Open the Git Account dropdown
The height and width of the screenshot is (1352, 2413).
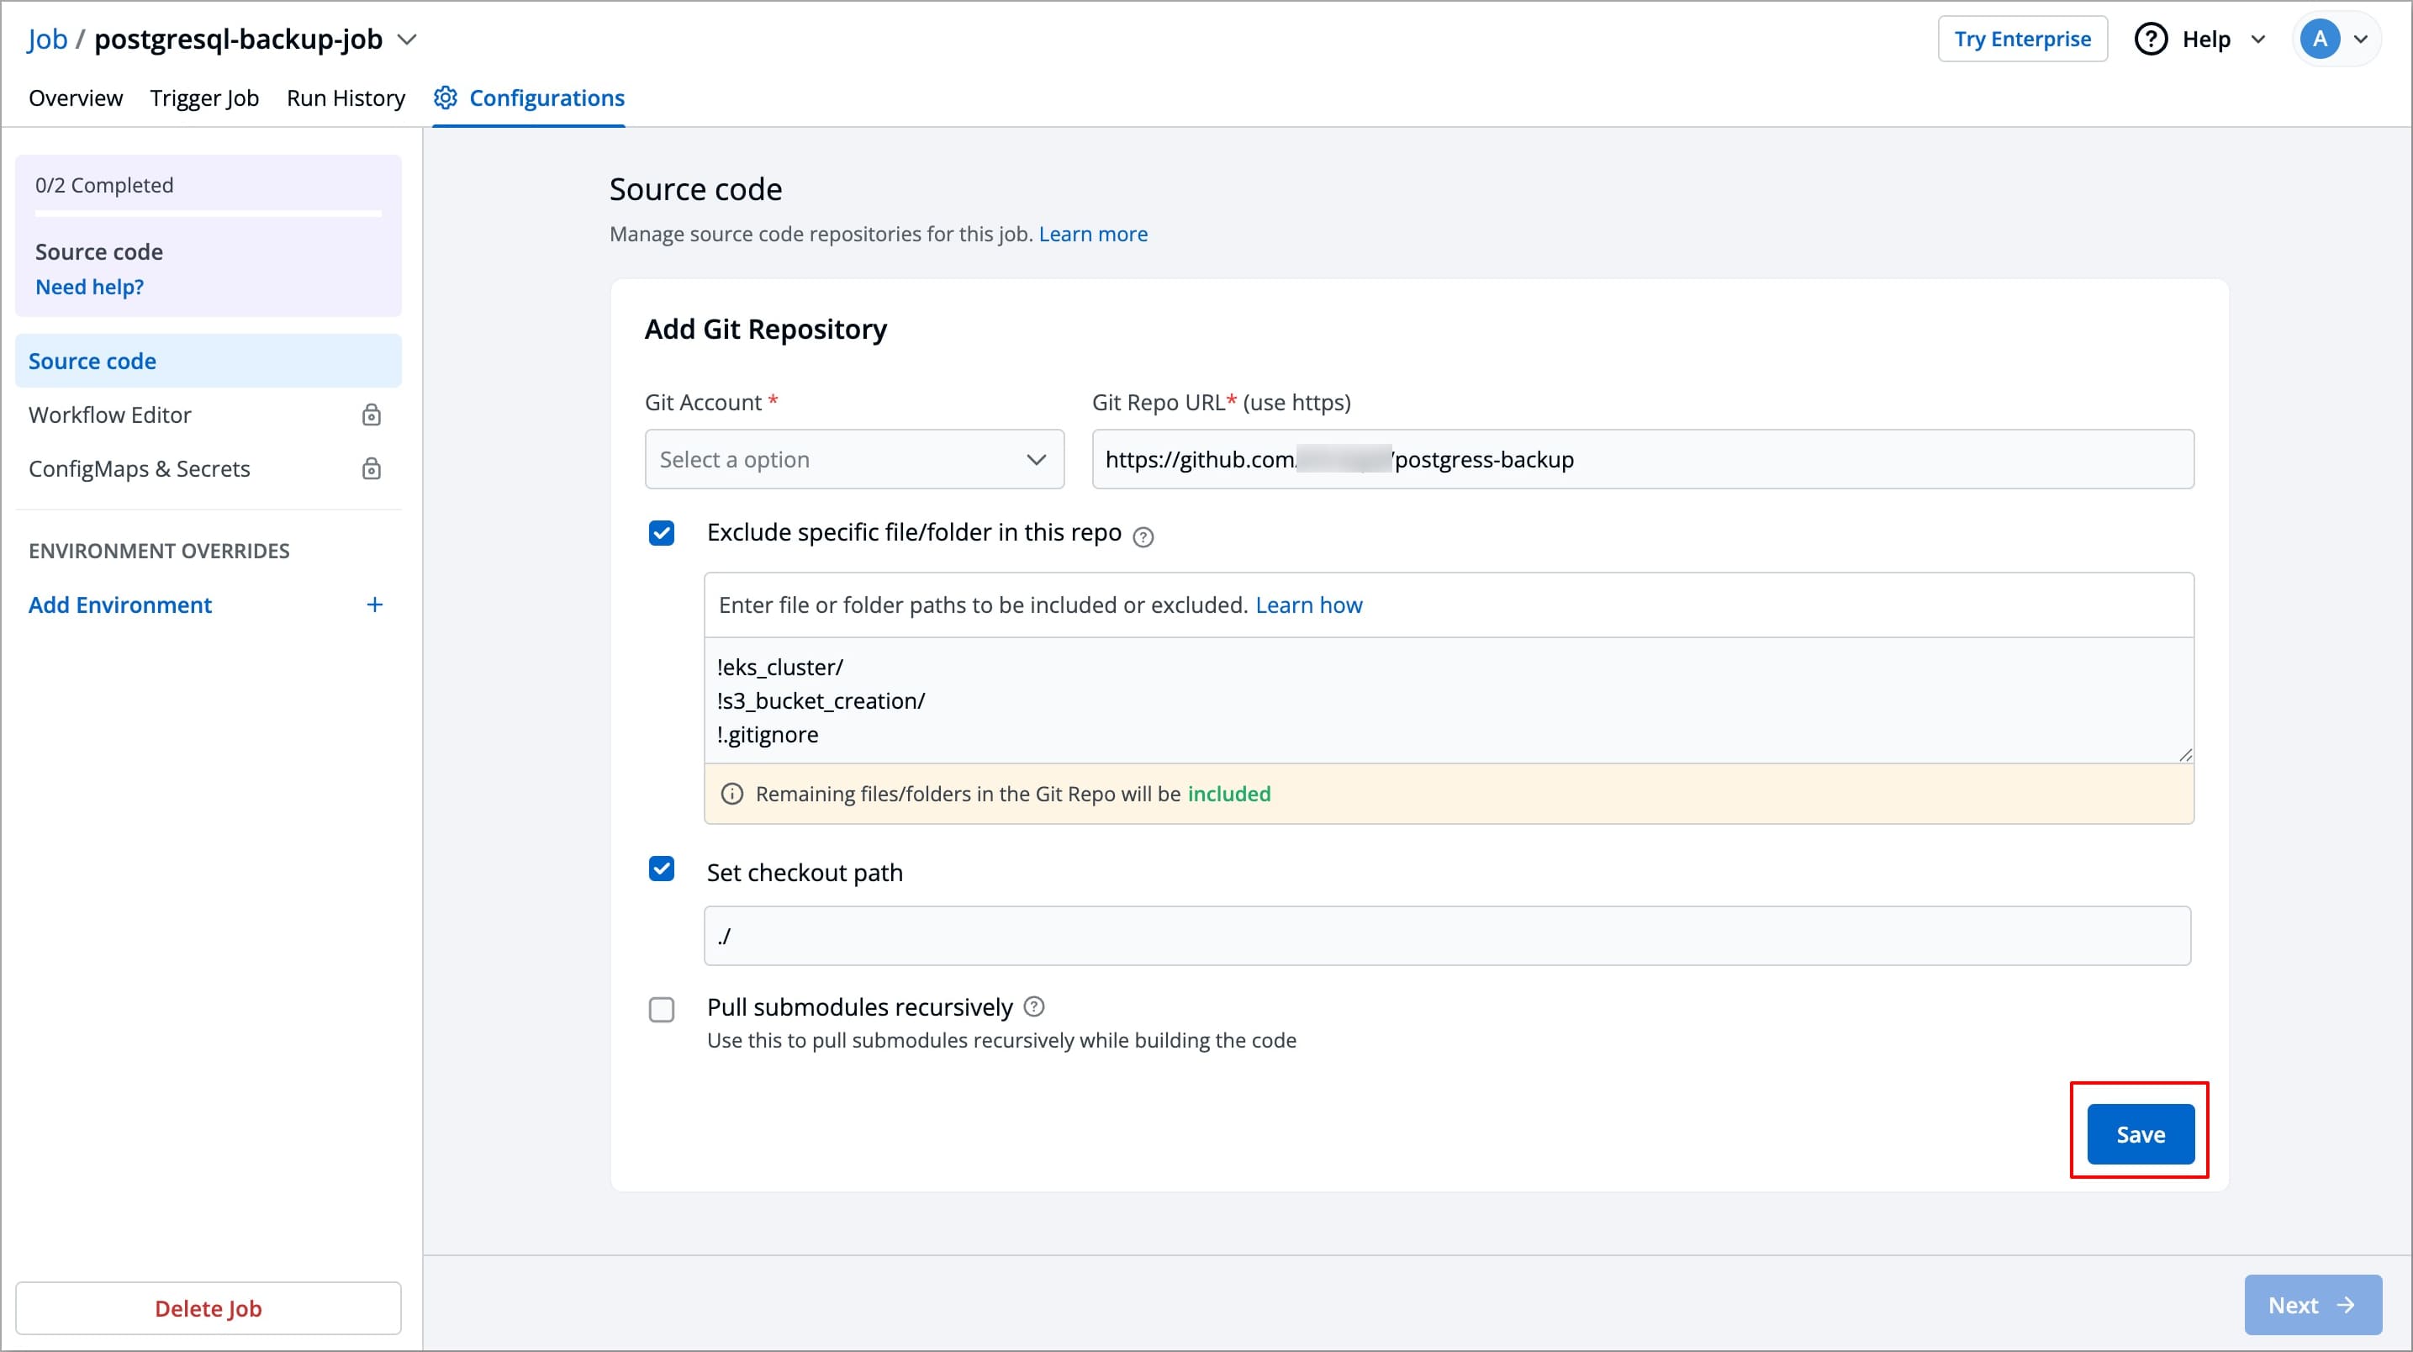853,459
